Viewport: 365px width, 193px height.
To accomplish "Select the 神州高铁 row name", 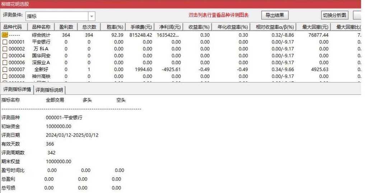I will click(x=41, y=76).
